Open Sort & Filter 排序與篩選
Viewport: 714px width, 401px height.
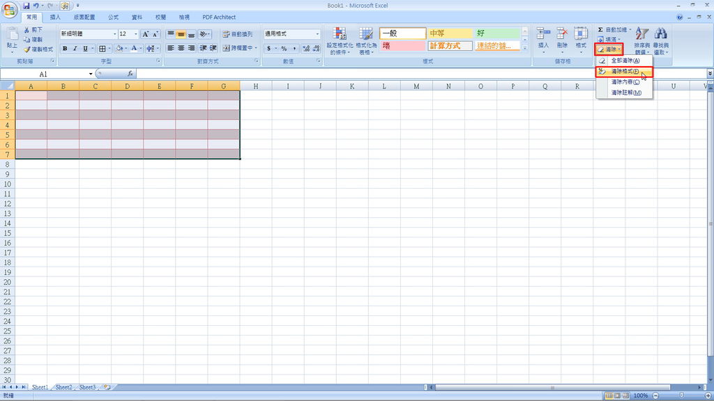[642, 40]
